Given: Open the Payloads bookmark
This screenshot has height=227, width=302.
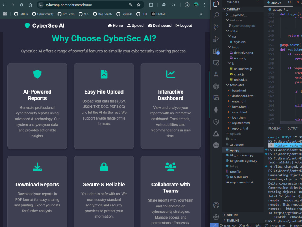Looking at the screenshot, I should (x=124, y=14).
